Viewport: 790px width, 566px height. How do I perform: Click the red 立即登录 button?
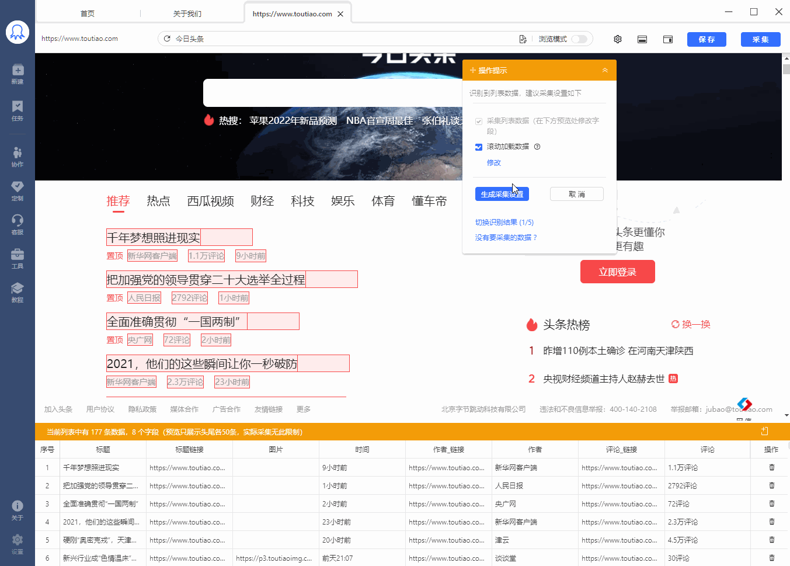click(x=618, y=272)
